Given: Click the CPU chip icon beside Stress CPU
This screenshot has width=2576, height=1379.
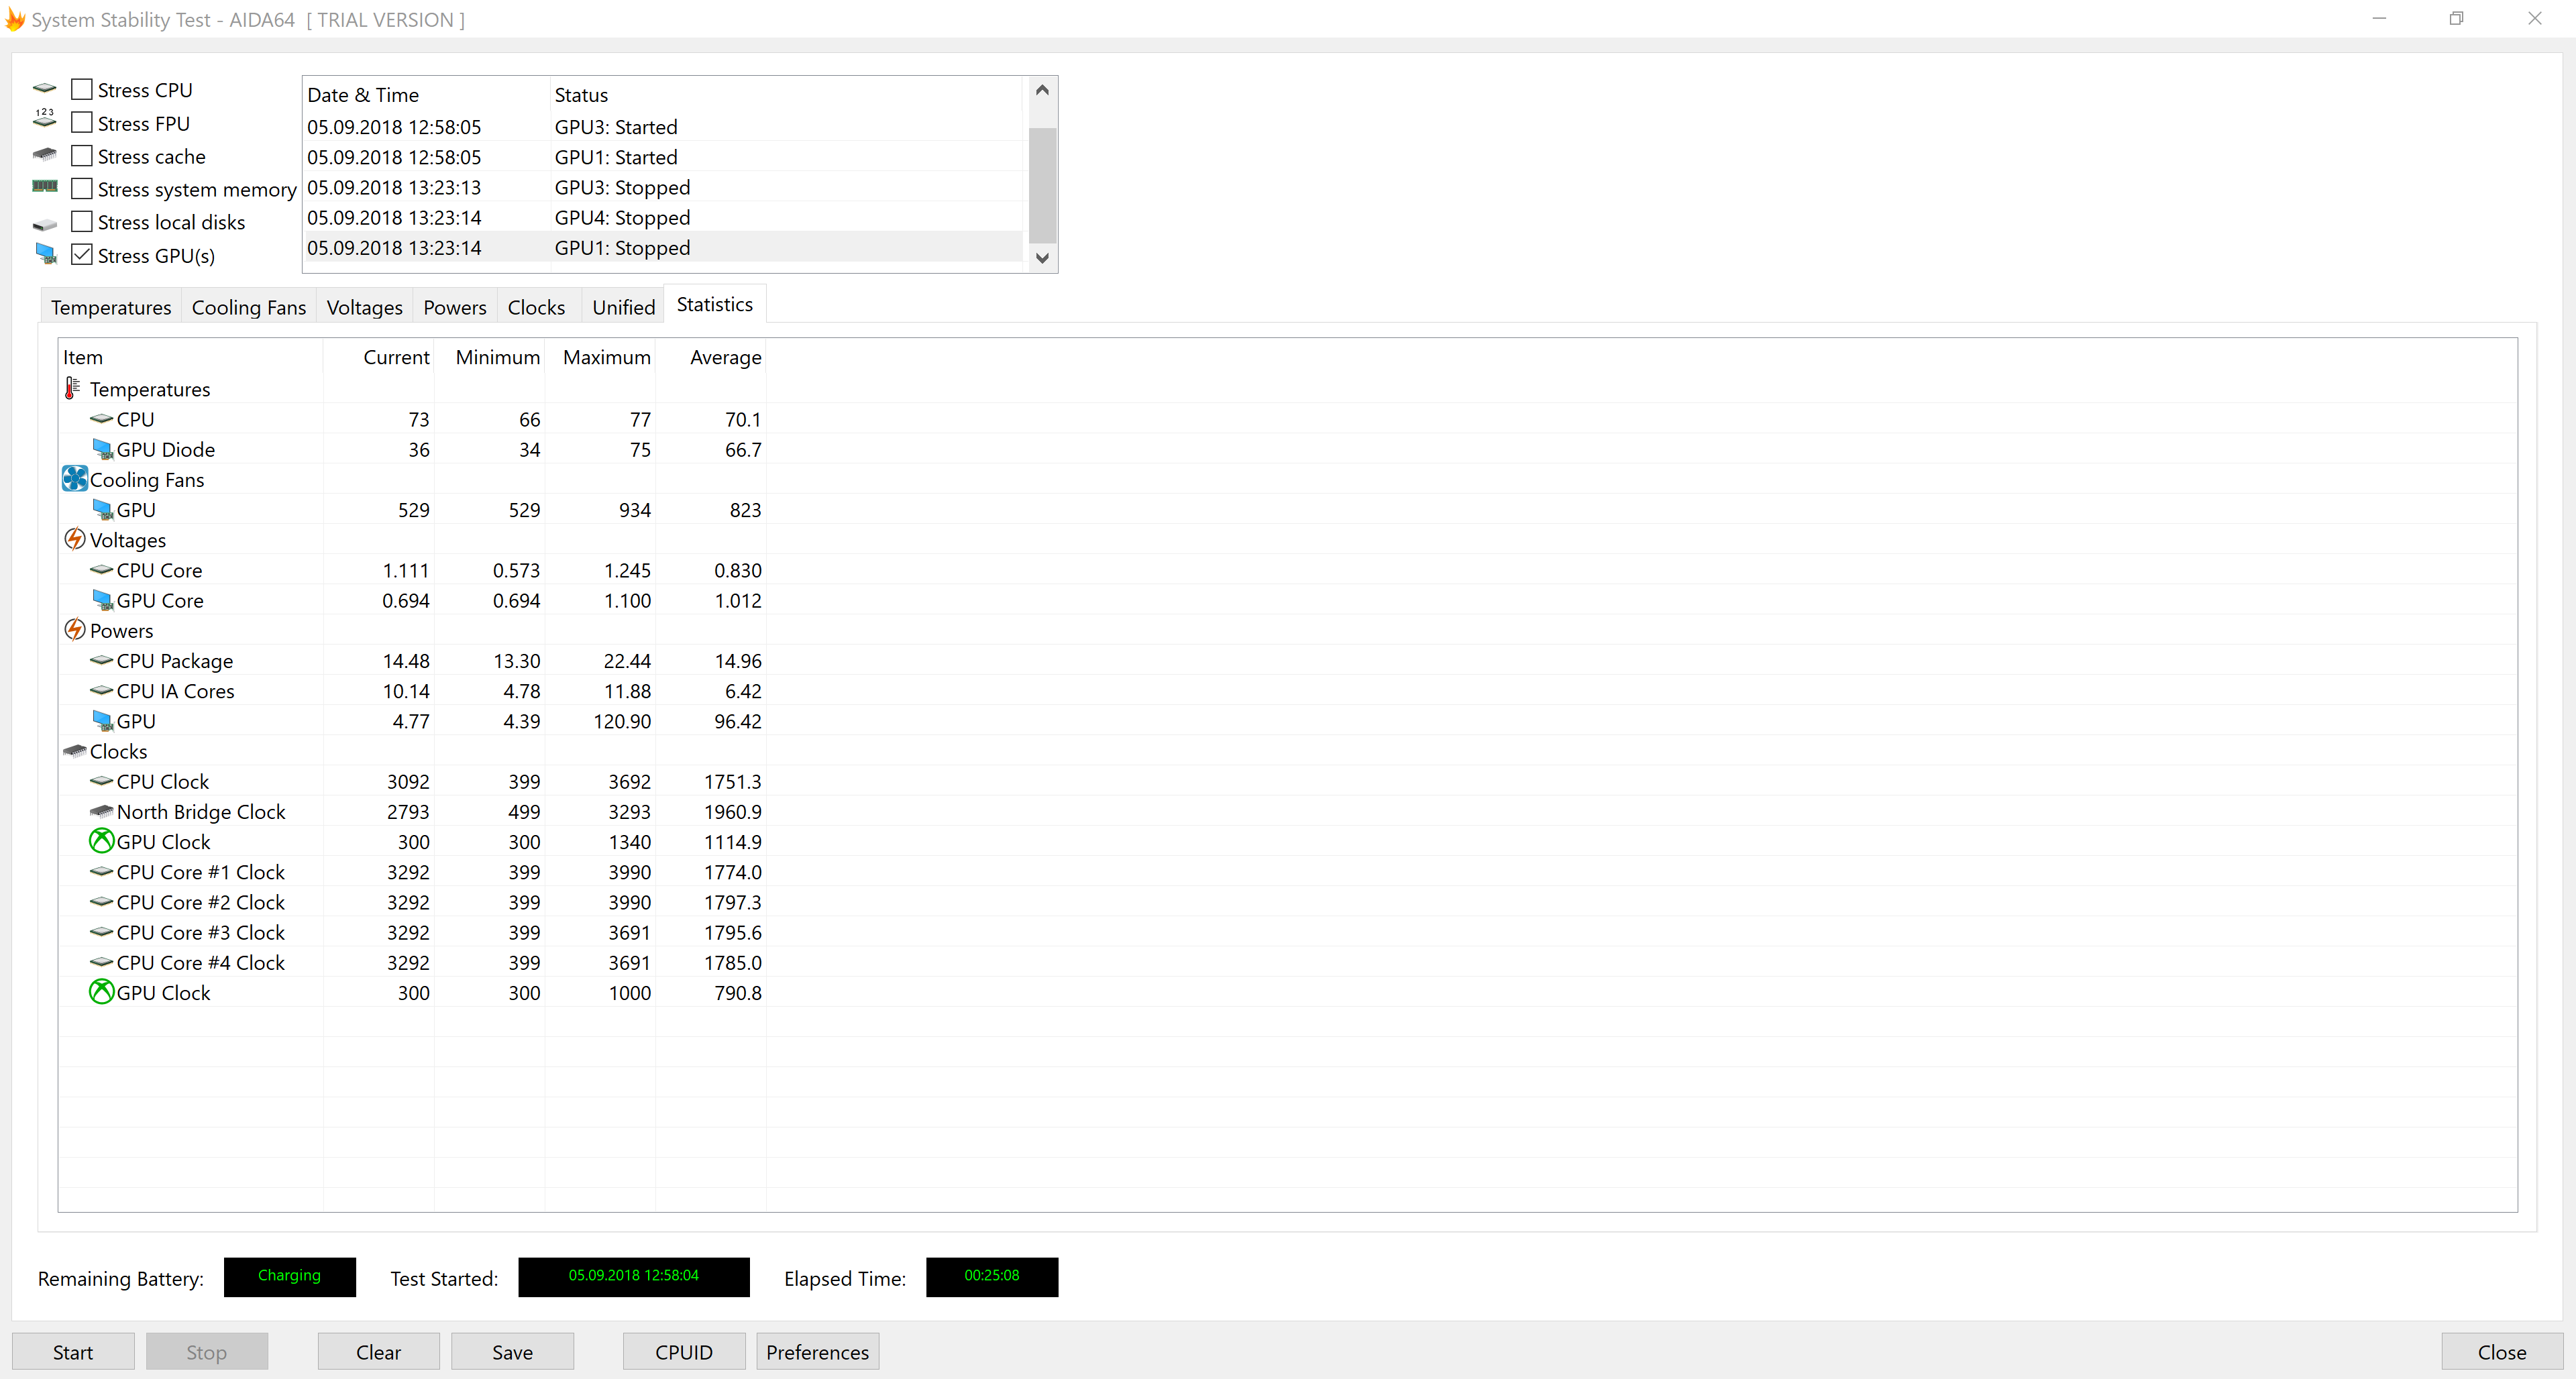Looking at the screenshot, I should click(x=45, y=89).
